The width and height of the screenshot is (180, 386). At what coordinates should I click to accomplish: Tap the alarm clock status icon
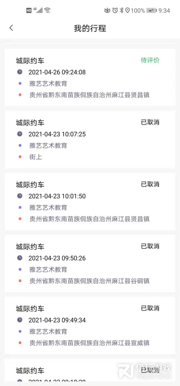[x=115, y=10]
